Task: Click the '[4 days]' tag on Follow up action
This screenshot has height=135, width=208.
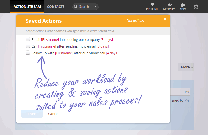Action: pos(112,53)
